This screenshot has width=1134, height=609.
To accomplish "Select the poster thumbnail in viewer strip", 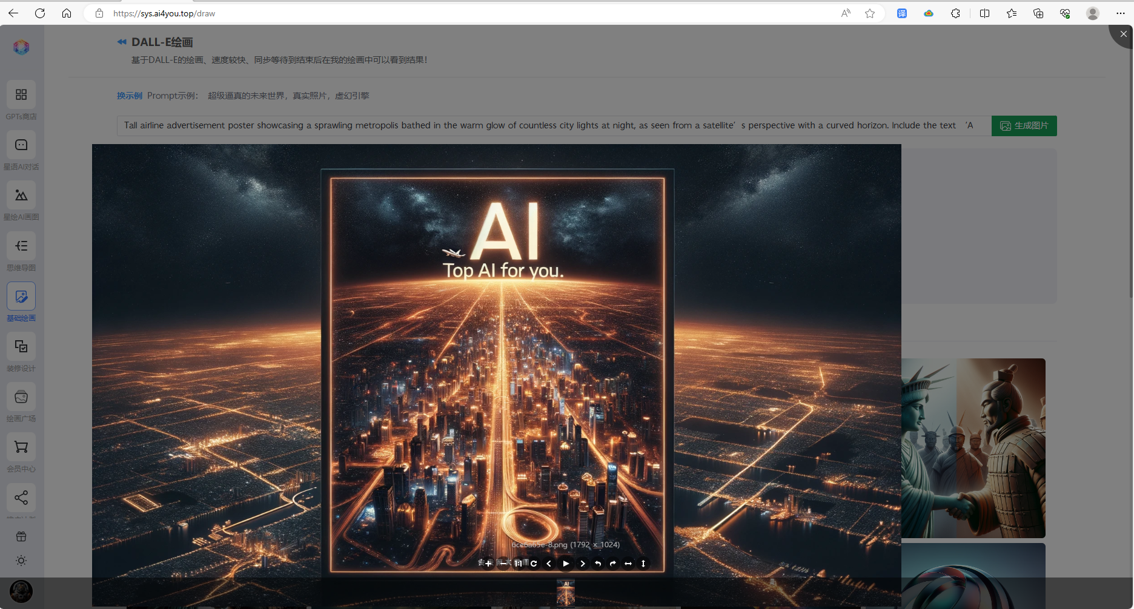I will point(566,593).
